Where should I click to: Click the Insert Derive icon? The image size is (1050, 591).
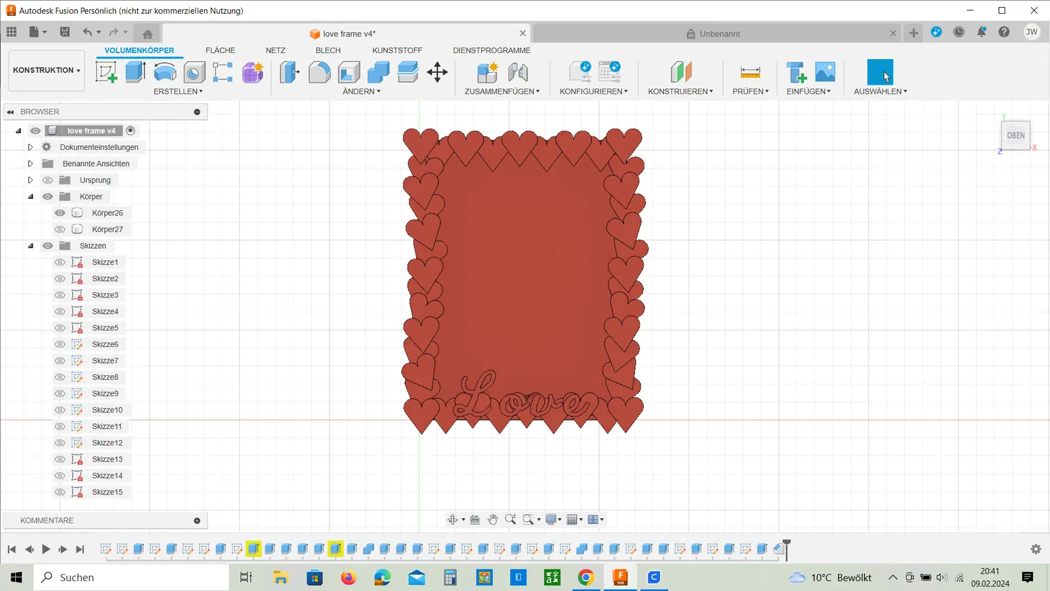pyautogui.click(x=796, y=72)
